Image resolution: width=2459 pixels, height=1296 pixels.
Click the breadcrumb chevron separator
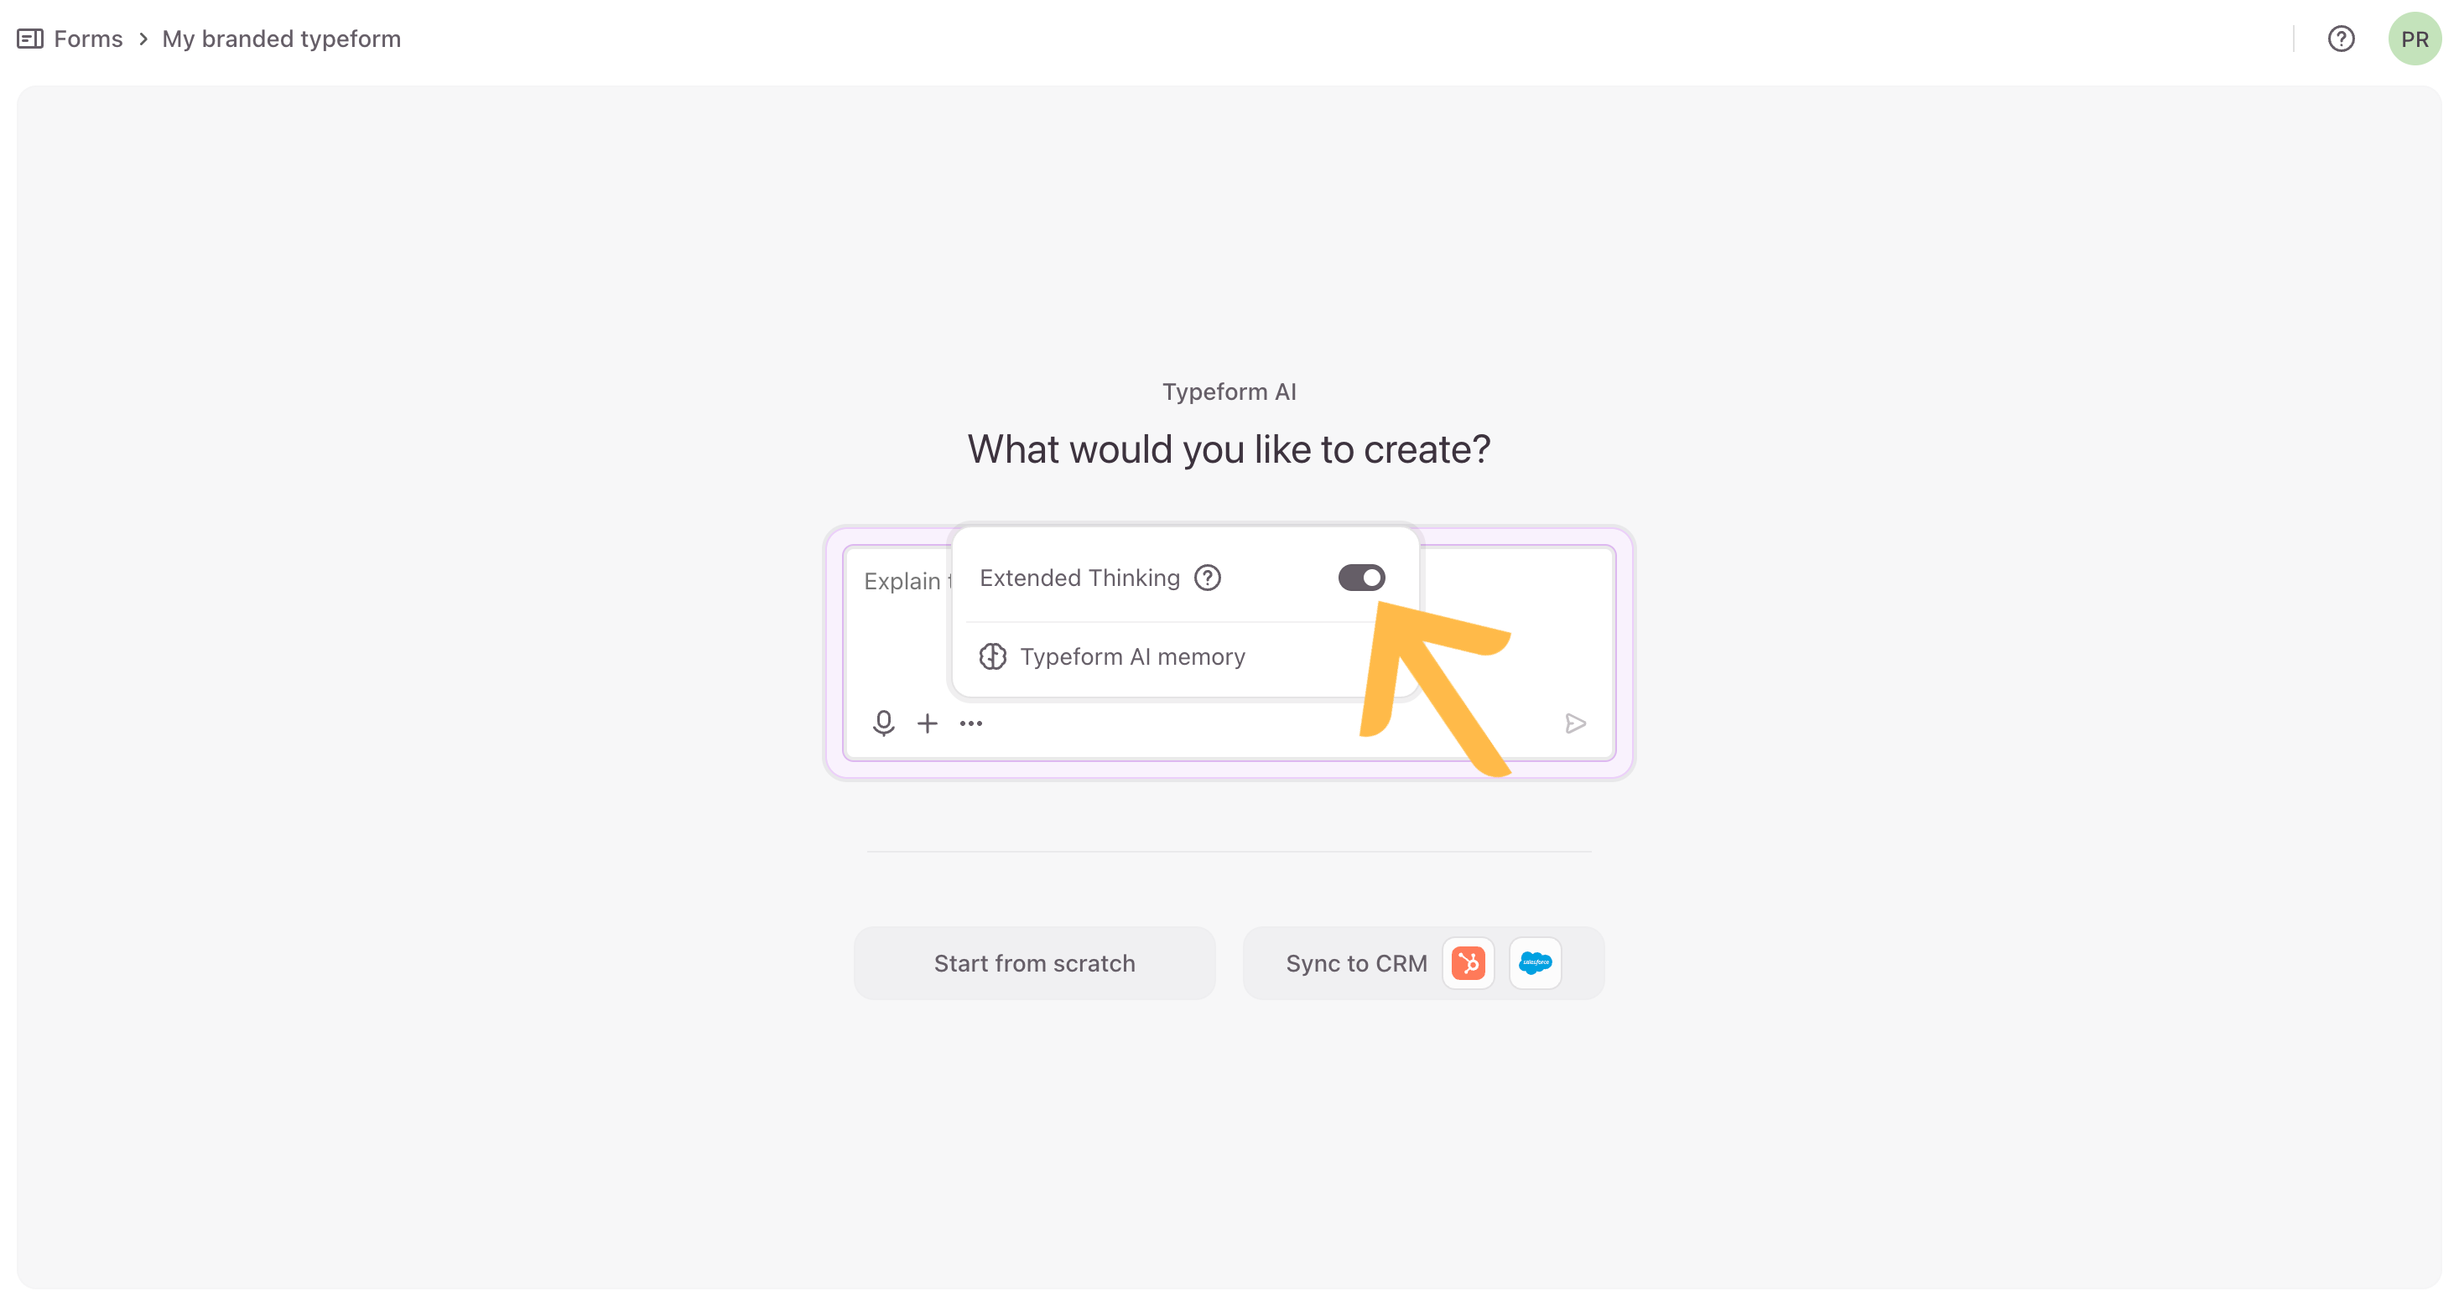pos(143,39)
